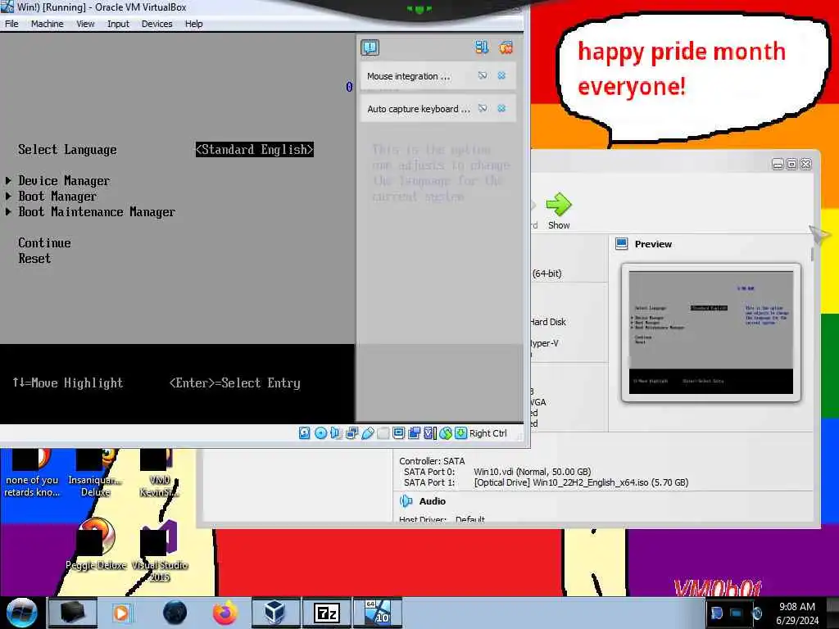Image resolution: width=839 pixels, height=629 pixels.
Task: Click the virtualization CPU status icon
Action: [429, 433]
